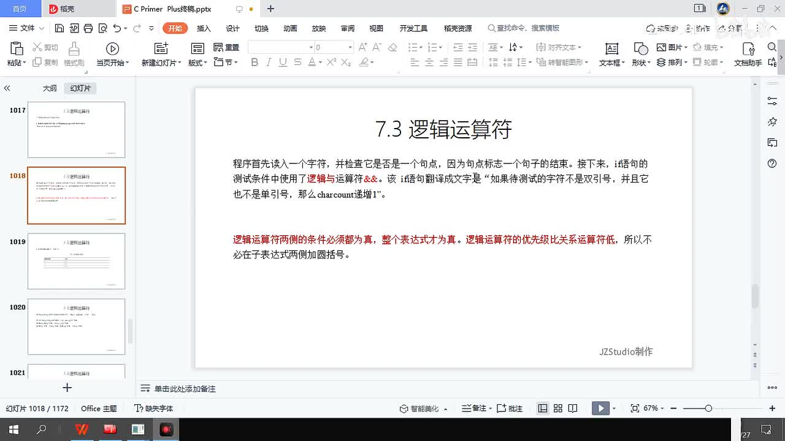Undo the last action
The height and width of the screenshot is (441, 785).
coord(117,28)
